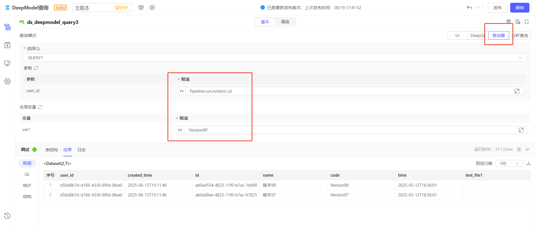Open the 选择QL dropdown QUERY1
Screen dimensions: 535x227
275,58
